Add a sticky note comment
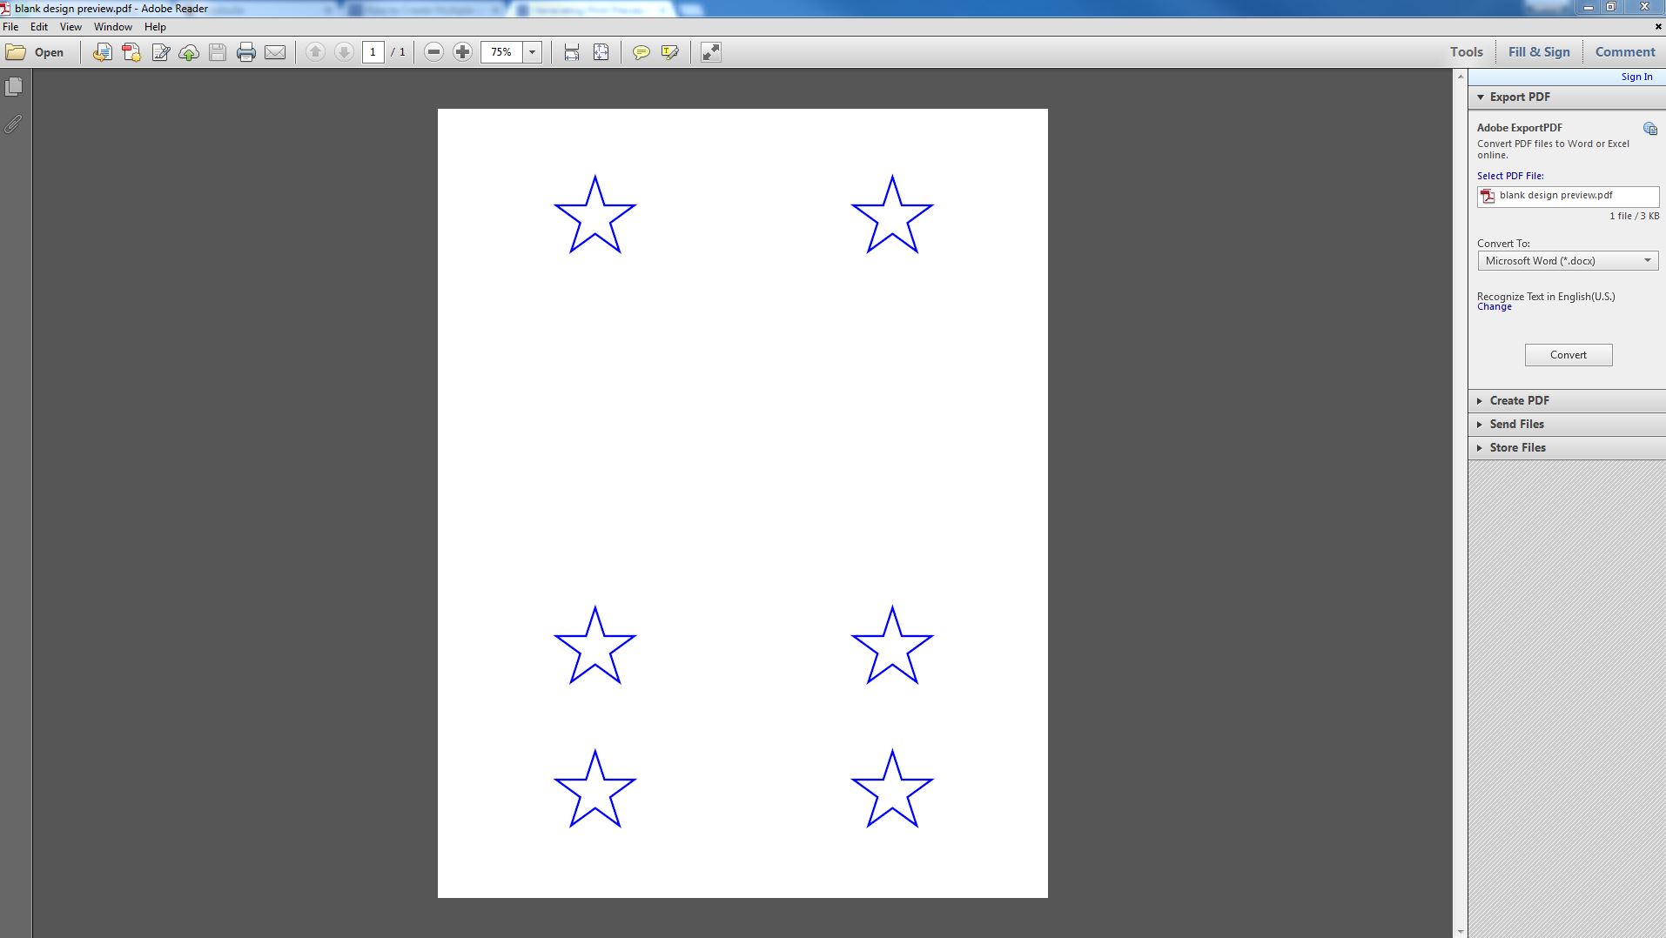This screenshot has height=938, width=1666. [x=642, y=52]
